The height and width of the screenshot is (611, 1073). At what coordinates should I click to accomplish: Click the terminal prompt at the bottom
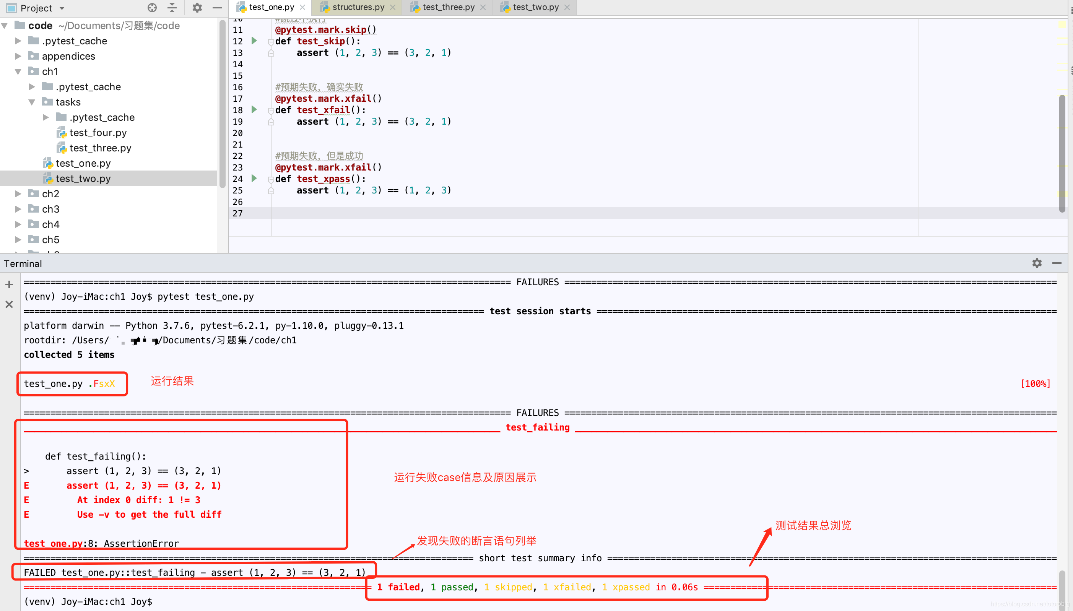pos(88,601)
